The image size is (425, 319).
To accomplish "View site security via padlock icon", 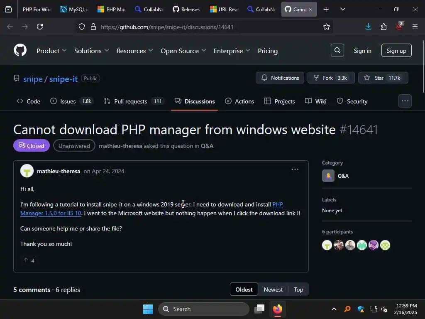I will pyautogui.click(x=93, y=27).
